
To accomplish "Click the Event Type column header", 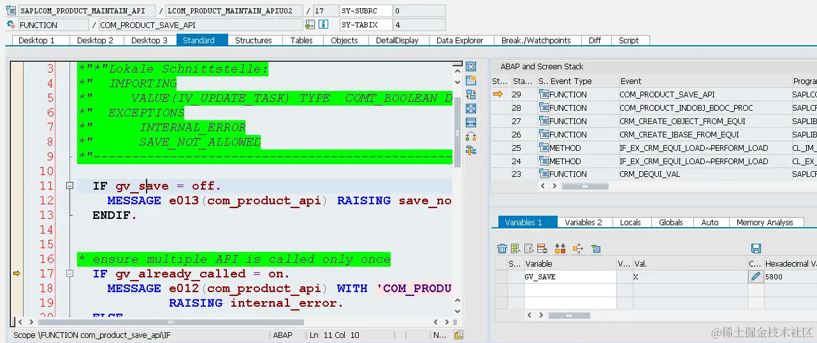I will tap(583, 81).
